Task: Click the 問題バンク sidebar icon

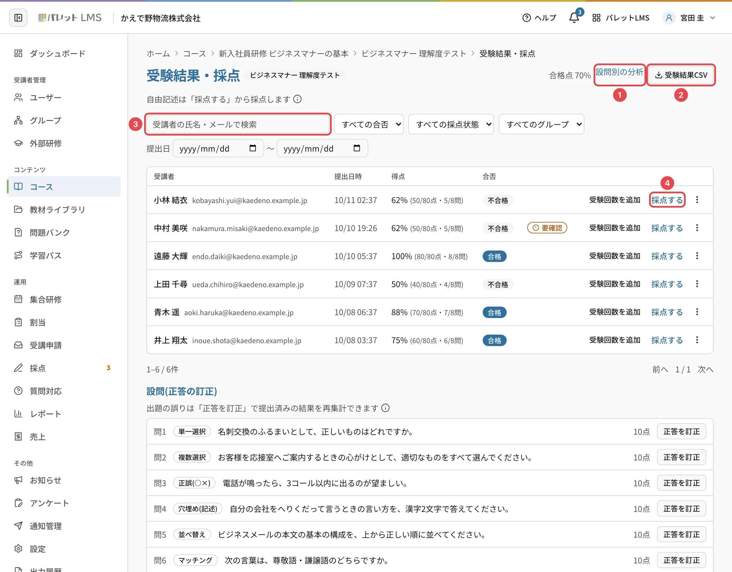Action: click(18, 232)
